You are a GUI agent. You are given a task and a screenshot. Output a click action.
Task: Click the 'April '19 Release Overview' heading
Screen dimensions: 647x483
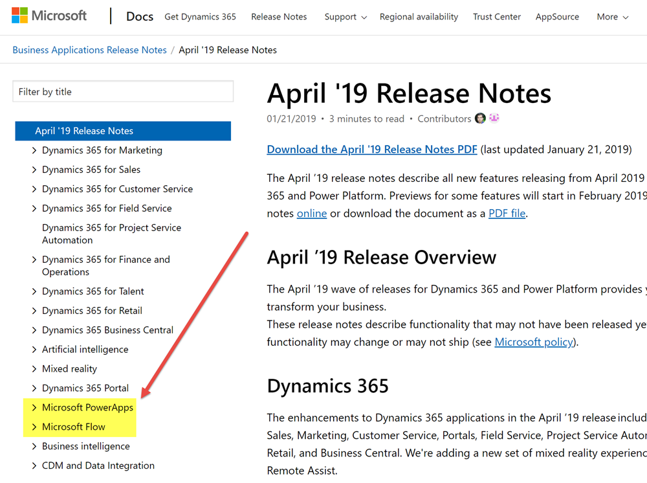[381, 258]
